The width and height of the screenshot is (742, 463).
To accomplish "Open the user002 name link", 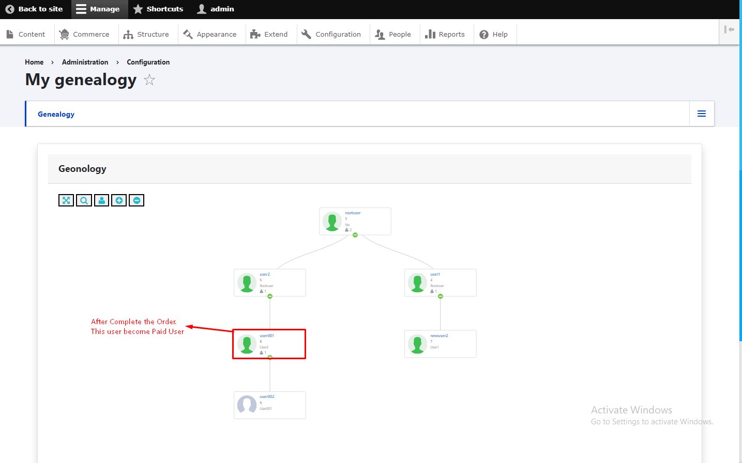I will (x=267, y=396).
